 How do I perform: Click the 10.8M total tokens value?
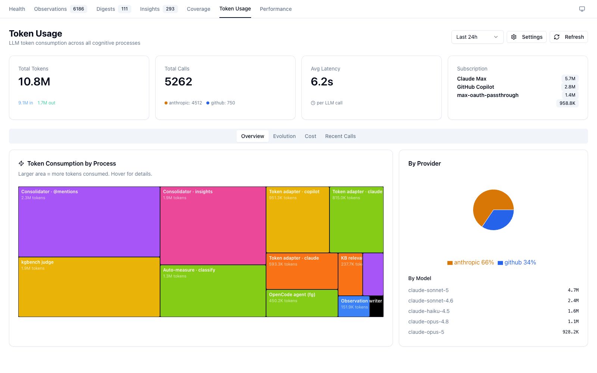click(34, 82)
